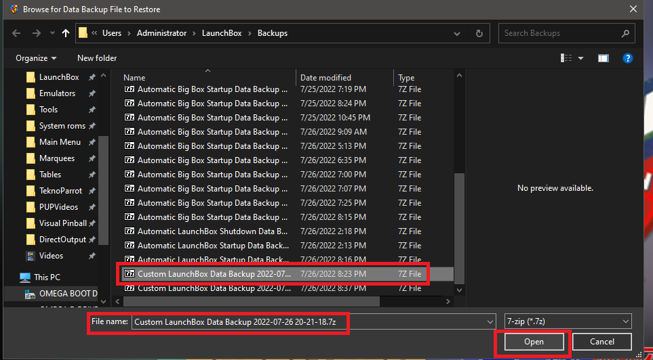Open the Emulators quick access folder
Image resolution: width=653 pixels, height=360 pixels.
[57, 93]
